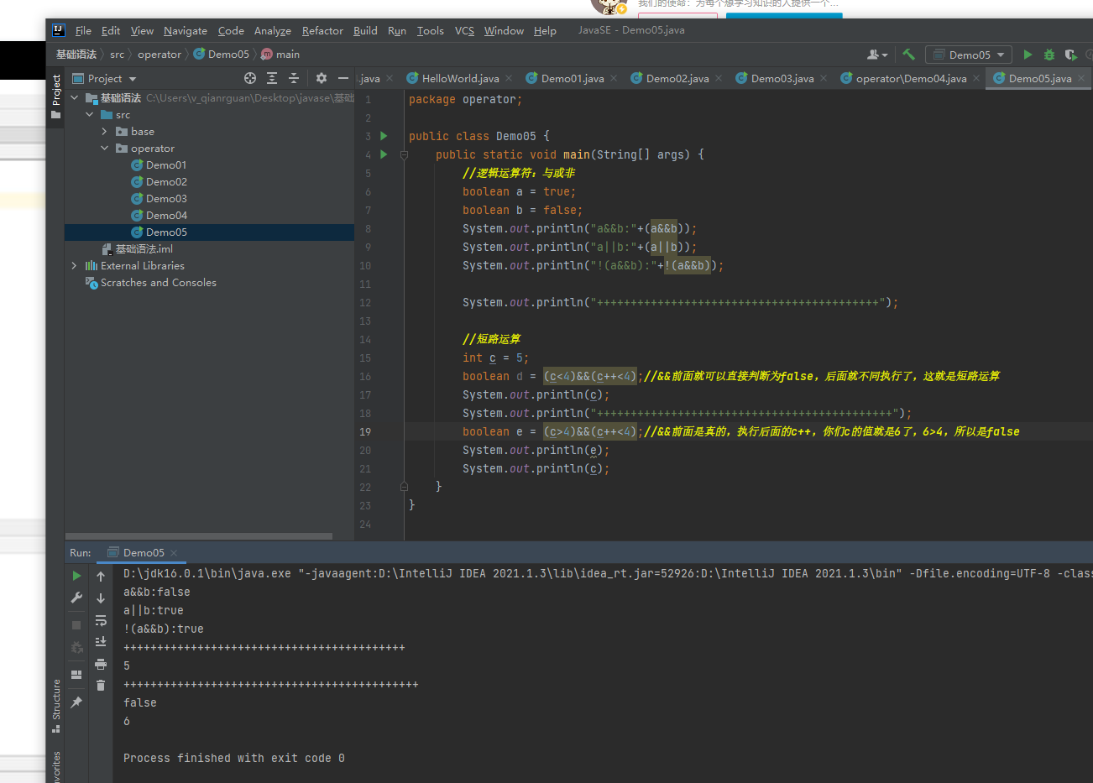Expand the External Libraries node

(75, 266)
